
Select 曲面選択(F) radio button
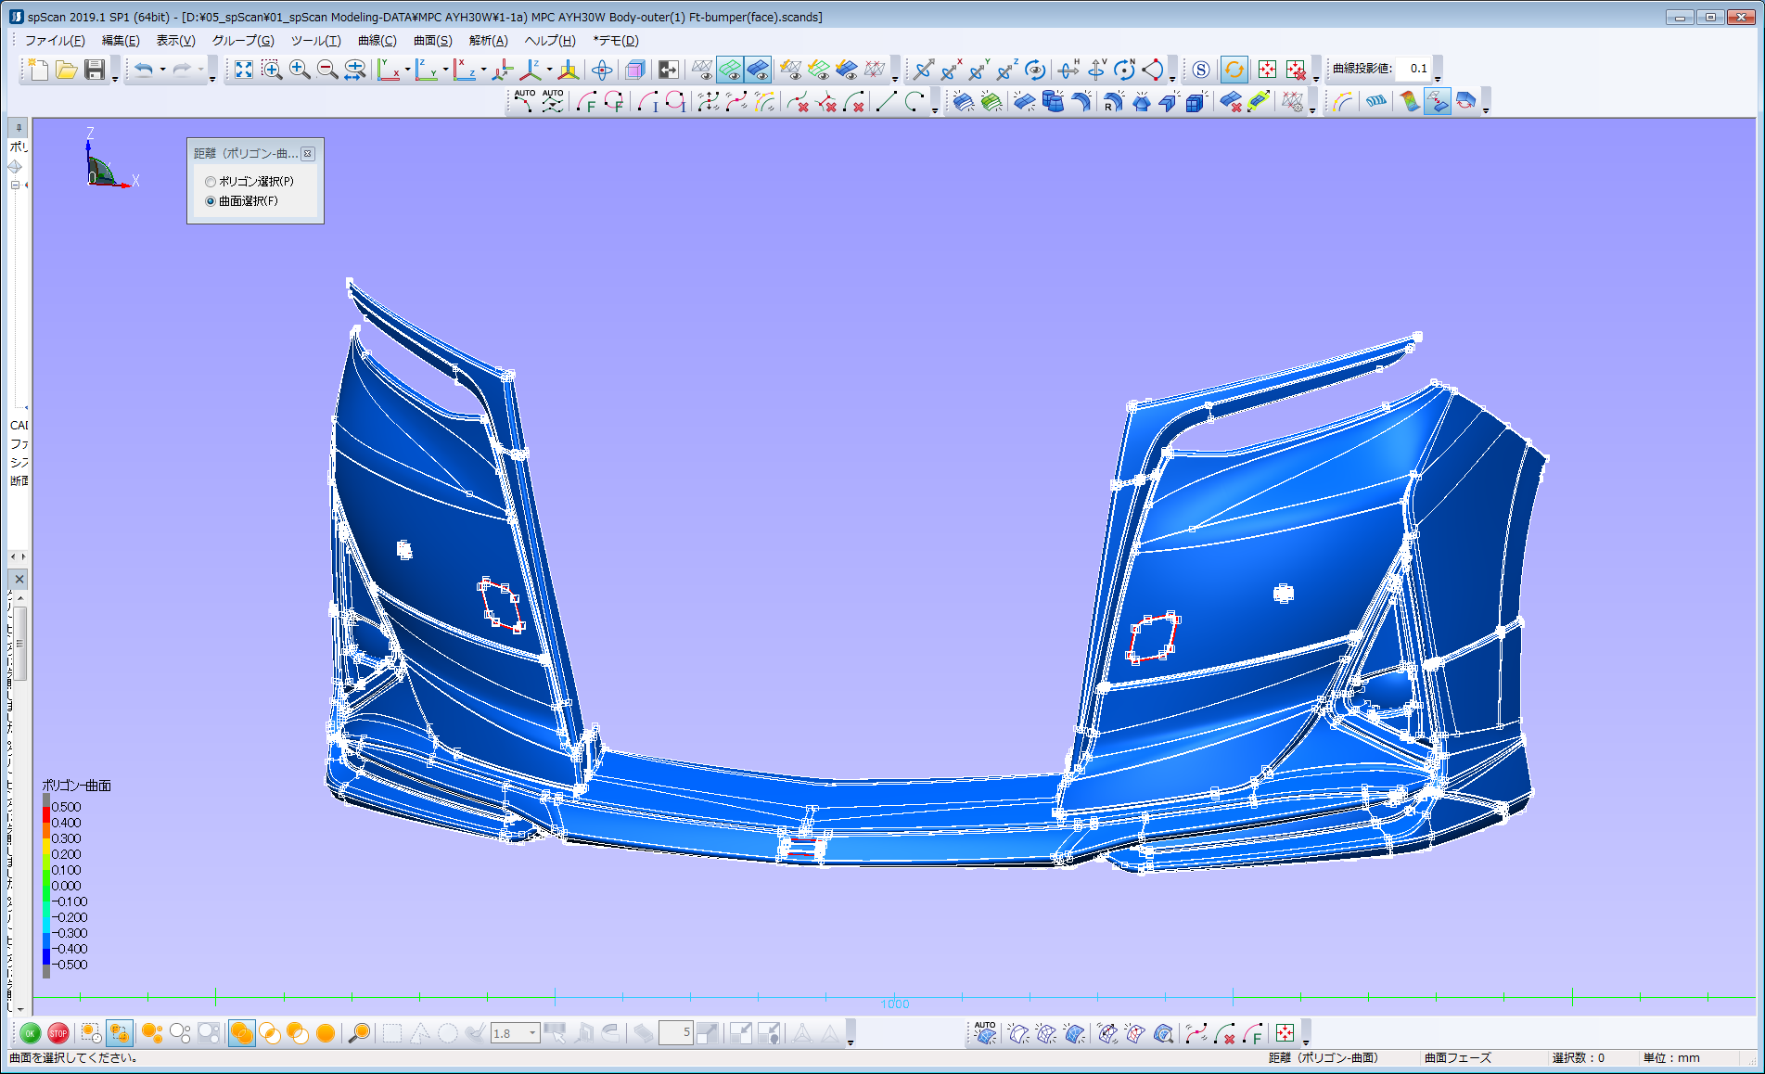coord(211,201)
